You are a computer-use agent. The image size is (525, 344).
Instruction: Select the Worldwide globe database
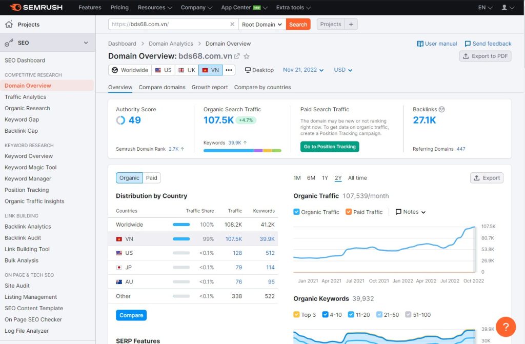pyautogui.click(x=130, y=70)
